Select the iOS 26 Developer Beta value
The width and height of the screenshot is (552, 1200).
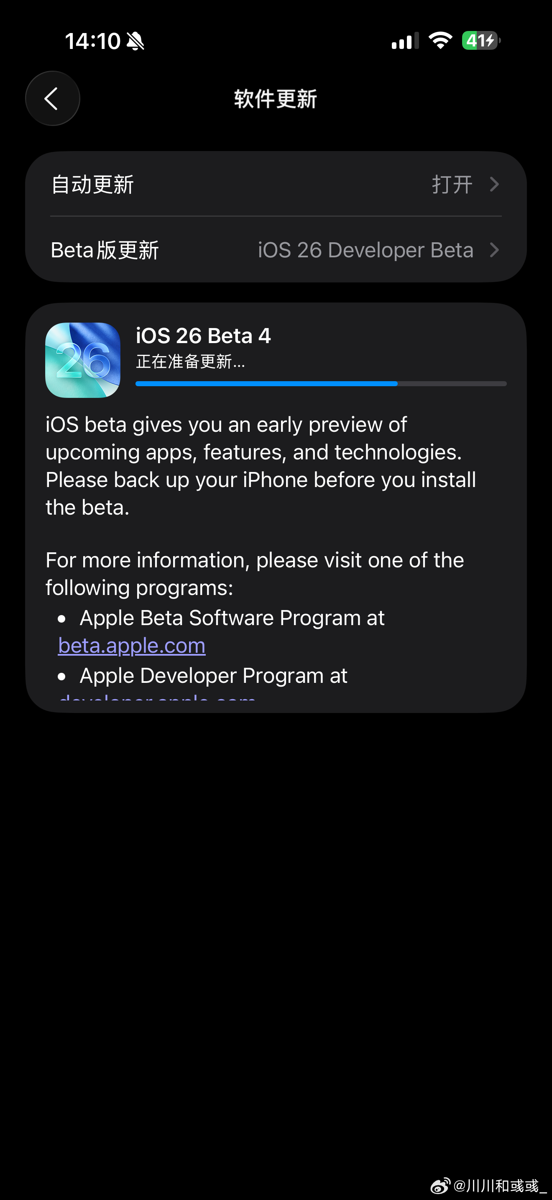pos(365,250)
